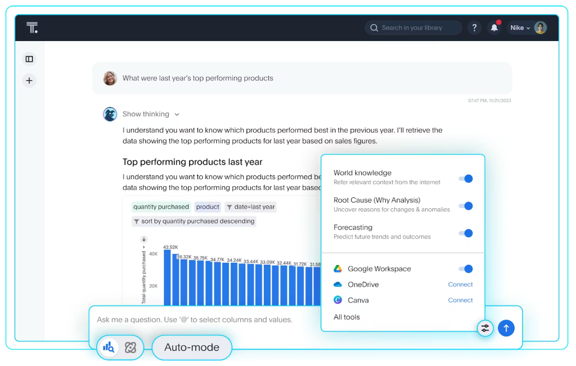Turn off Root Cause analysis toggle
Image resolution: width=576 pixels, height=366 pixels.
click(466, 206)
